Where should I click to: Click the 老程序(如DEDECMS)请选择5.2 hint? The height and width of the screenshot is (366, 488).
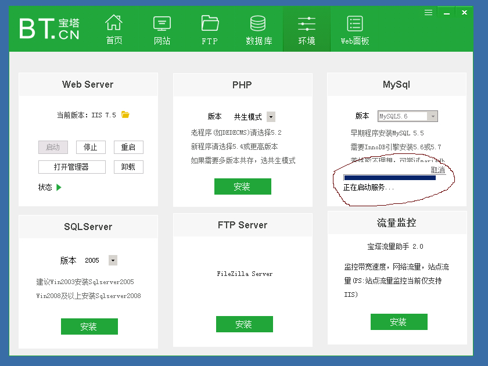236,132
